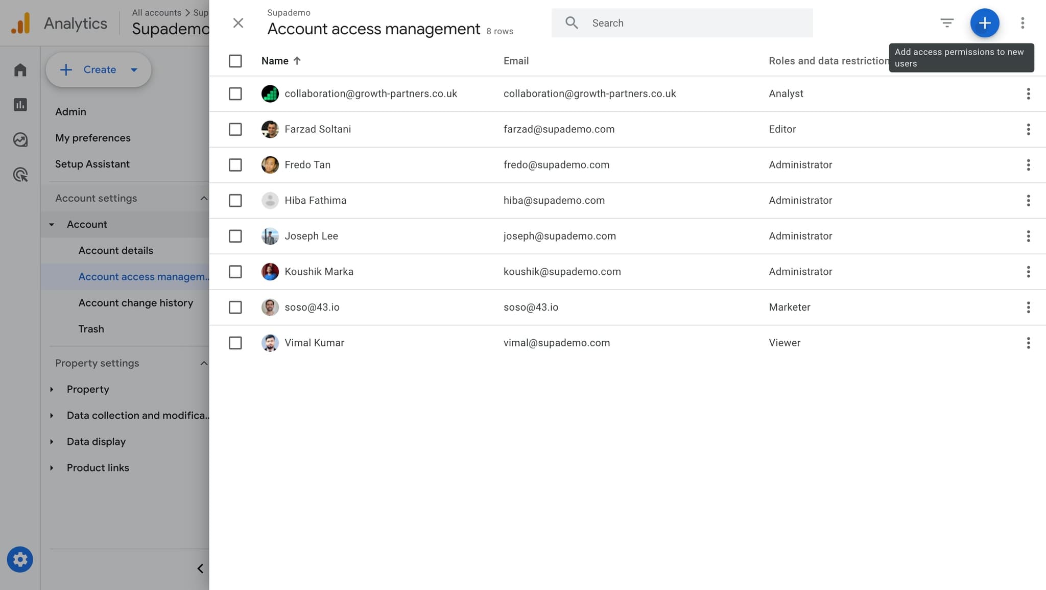Open the filter icon next to search

click(x=946, y=23)
